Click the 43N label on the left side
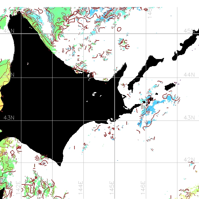Viewport: 199px width, 199px height. click(x=9, y=118)
